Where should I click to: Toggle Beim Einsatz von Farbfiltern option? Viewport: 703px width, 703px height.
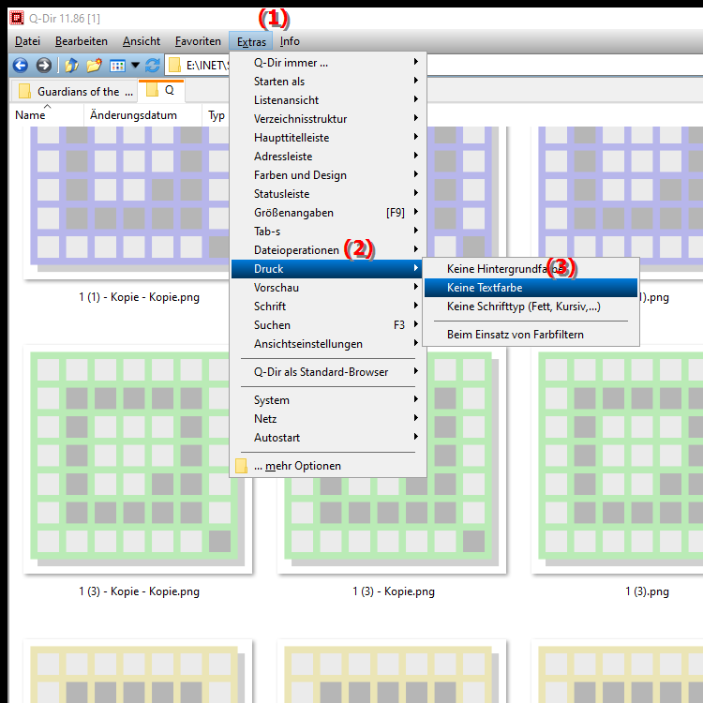point(531,335)
